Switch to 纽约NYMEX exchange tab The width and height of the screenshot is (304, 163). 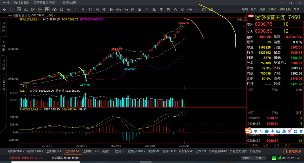tap(16, 151)
